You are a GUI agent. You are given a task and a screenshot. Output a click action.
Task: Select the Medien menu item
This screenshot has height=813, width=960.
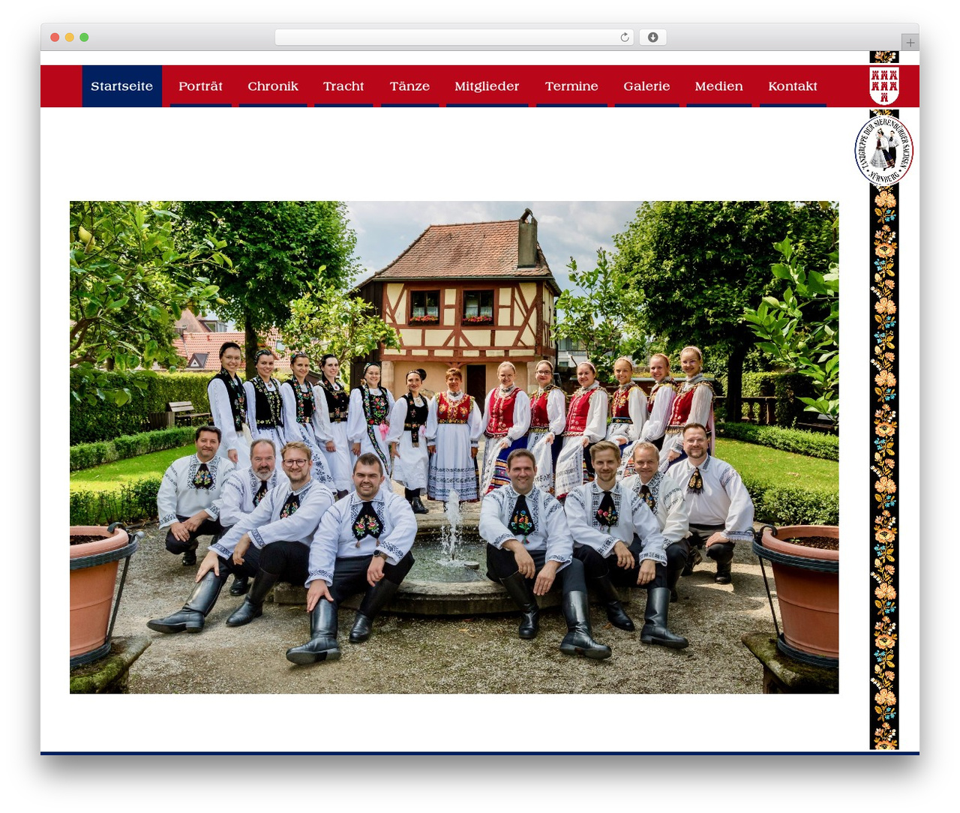pos(718,86)
